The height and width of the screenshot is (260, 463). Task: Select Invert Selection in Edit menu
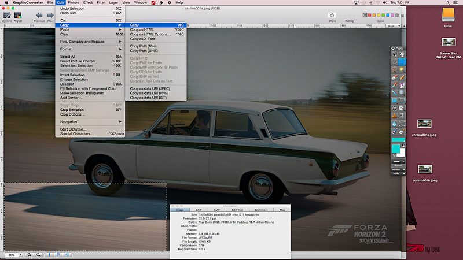point(90,75)
